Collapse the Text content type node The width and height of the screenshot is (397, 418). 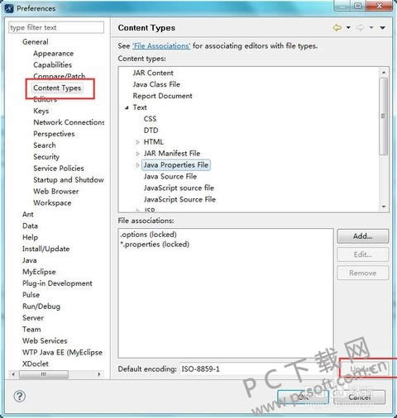[127, 107]
